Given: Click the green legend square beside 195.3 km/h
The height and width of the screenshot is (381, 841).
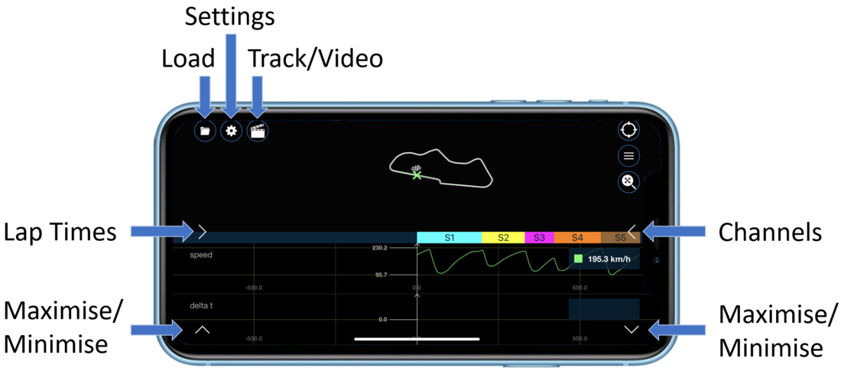Looking at the screenshot, I should coord(578,259).
